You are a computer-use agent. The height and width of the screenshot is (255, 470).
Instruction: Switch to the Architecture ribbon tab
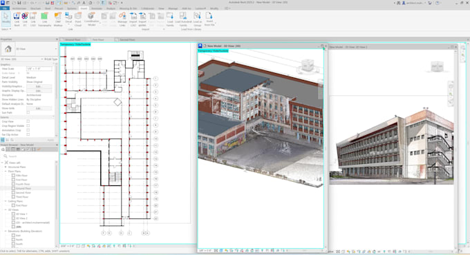pos(19,8)
